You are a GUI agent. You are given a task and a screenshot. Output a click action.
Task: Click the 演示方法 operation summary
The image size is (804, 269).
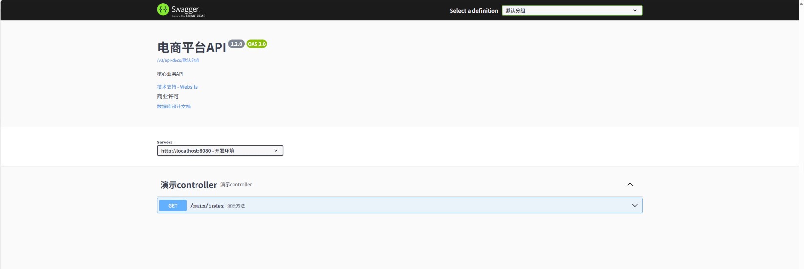(x=236, y=206)
